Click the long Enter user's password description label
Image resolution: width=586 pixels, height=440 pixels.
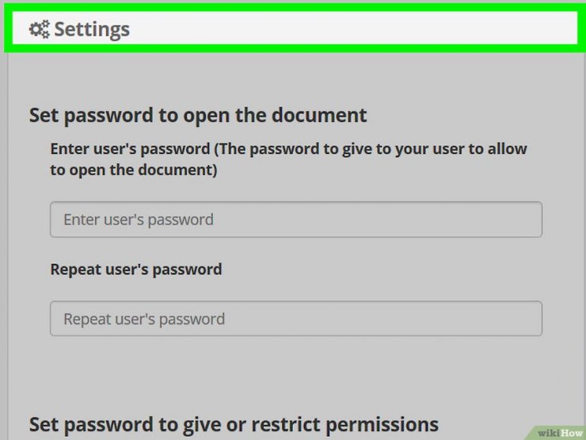pos(288,159)
